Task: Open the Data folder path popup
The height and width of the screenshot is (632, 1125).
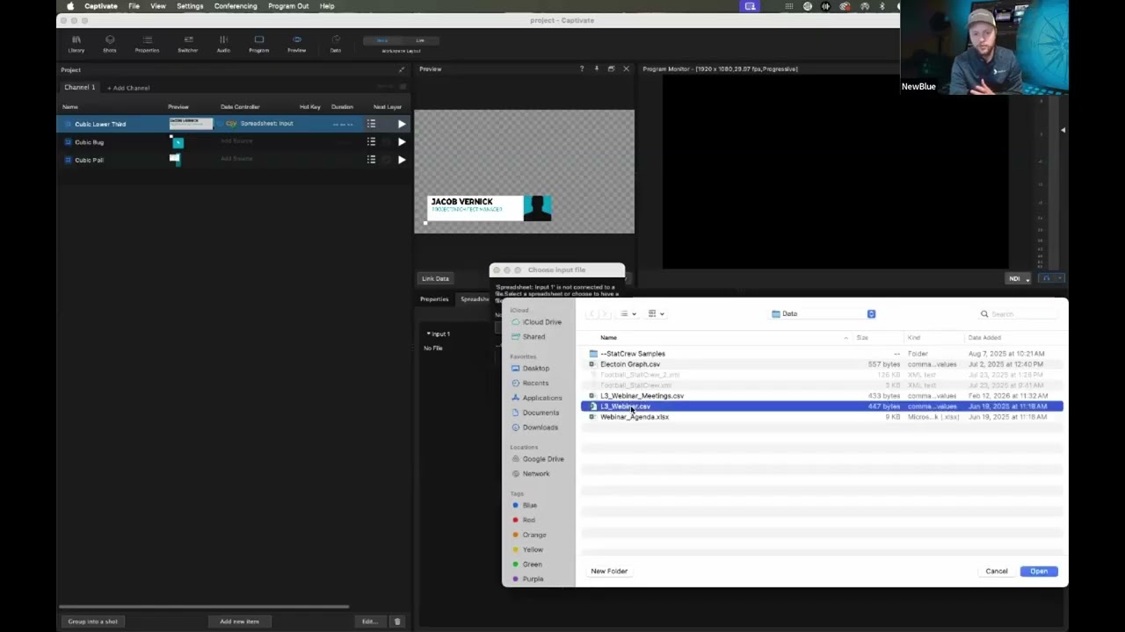Action: point(823,313)
